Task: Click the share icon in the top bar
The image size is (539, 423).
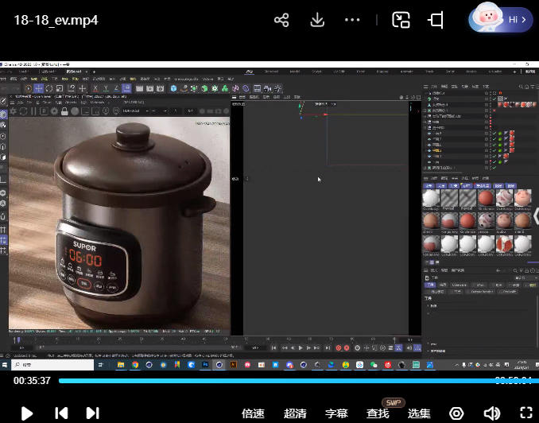Action: tap(281, 20)
